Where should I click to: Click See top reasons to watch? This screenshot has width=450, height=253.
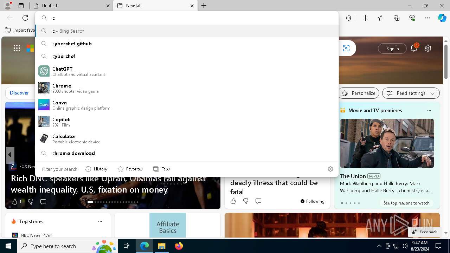406,203
